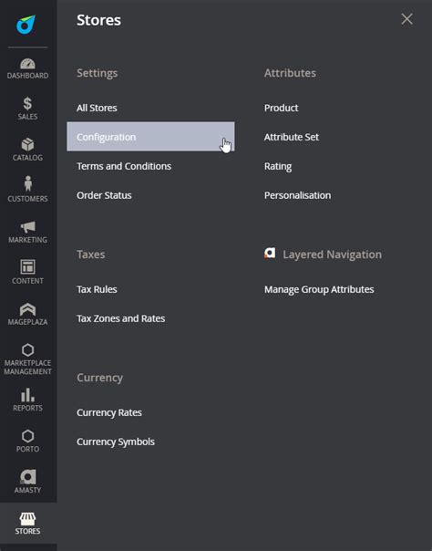Select All Stores menu entry
The height and width of the screenshot is (551, 432).
pyautogui.click(x=97, y=108)
